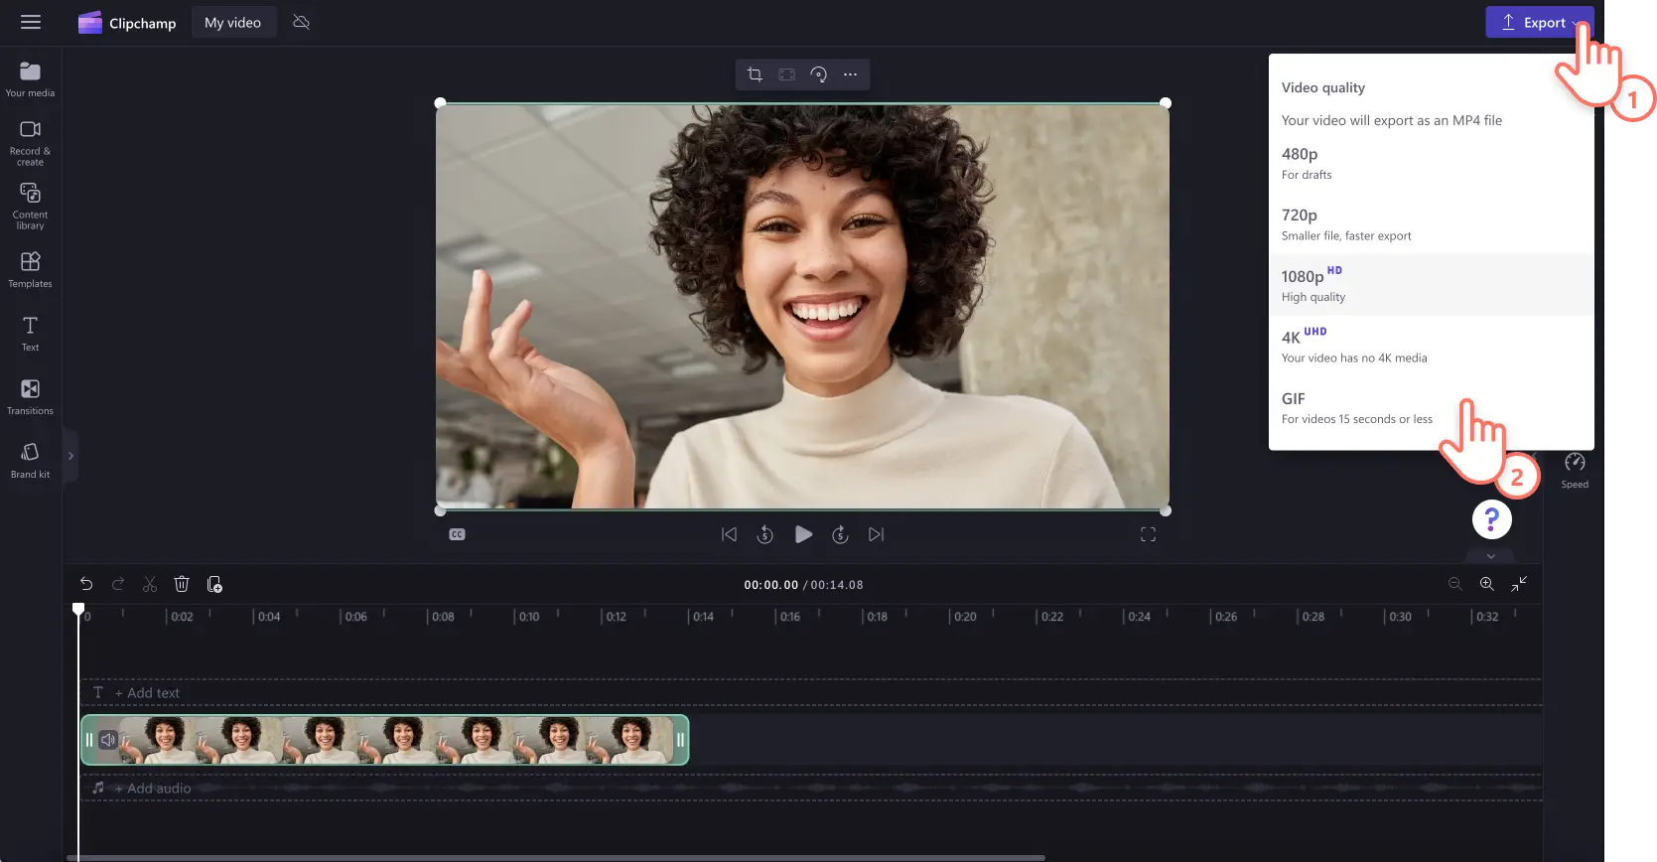1657x862 pixels.
Task: Expand the collapsed side panel arrow
Action: (x=70, y=456)
